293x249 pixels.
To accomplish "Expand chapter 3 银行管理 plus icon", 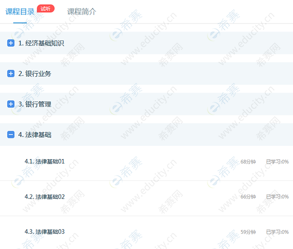I will coord(11,104).
